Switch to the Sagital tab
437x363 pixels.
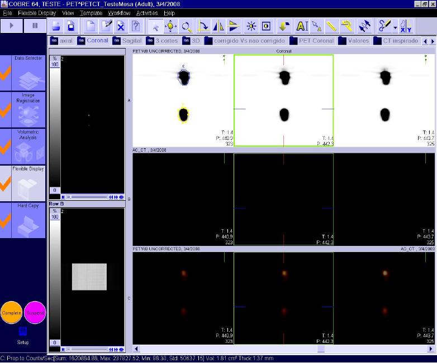coord(128,41)
